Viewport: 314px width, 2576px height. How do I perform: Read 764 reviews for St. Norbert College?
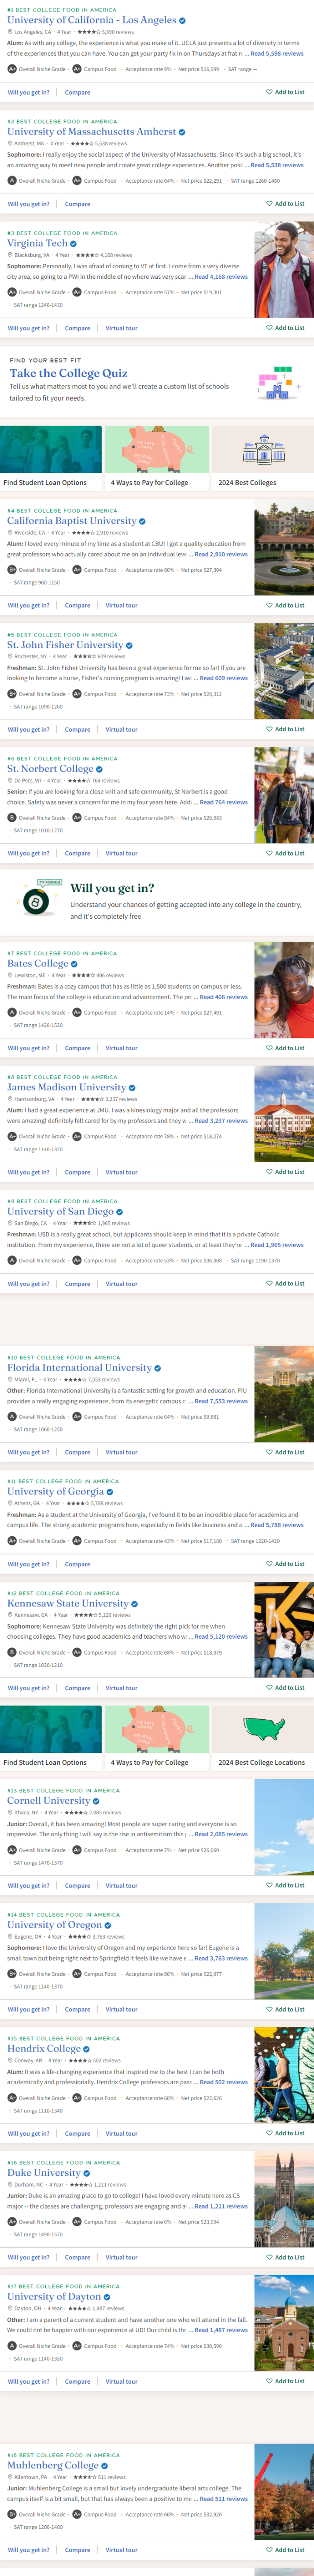[224, 802]
